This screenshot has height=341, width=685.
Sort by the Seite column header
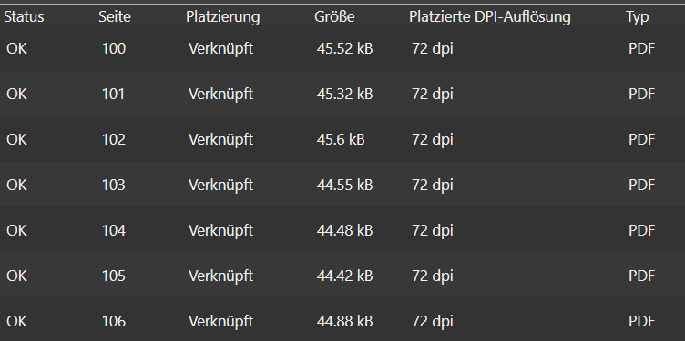pos(115,17)
